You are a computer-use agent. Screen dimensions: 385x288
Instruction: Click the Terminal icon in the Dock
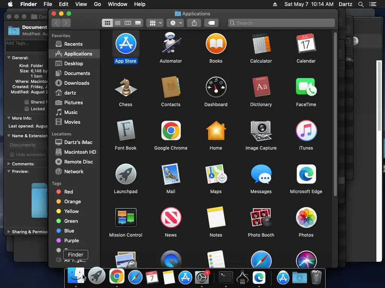point(226,277)
